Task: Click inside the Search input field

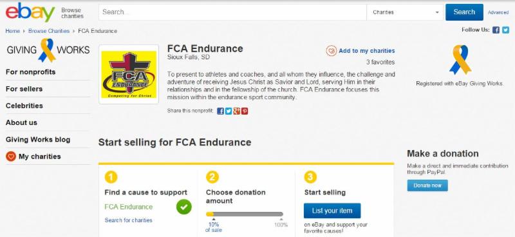Action: pyautogui.click(x=232, y=12)
